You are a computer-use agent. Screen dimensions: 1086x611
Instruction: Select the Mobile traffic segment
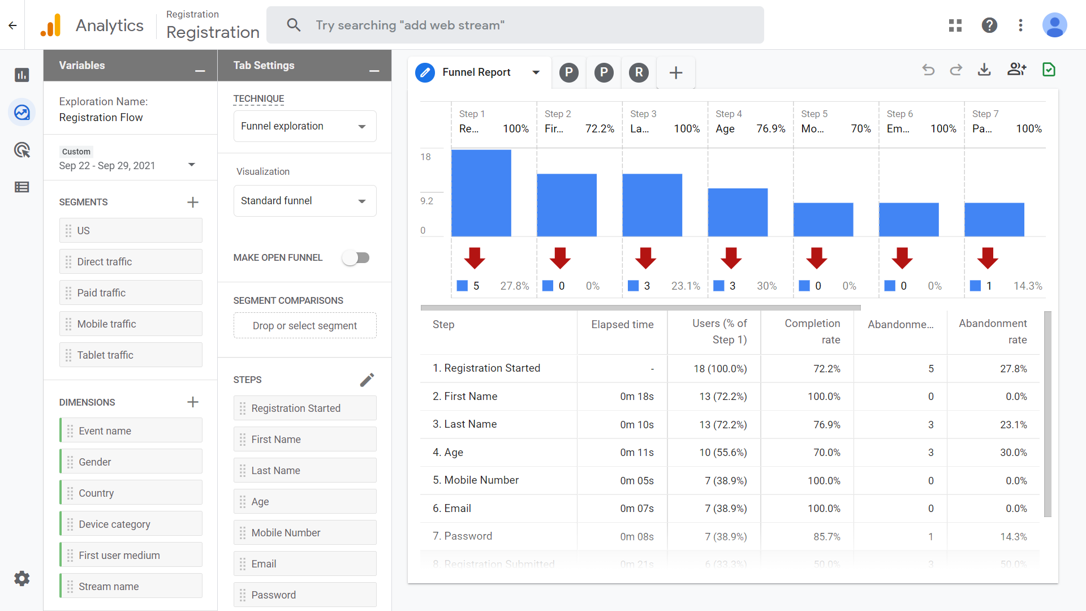point(131,324)
